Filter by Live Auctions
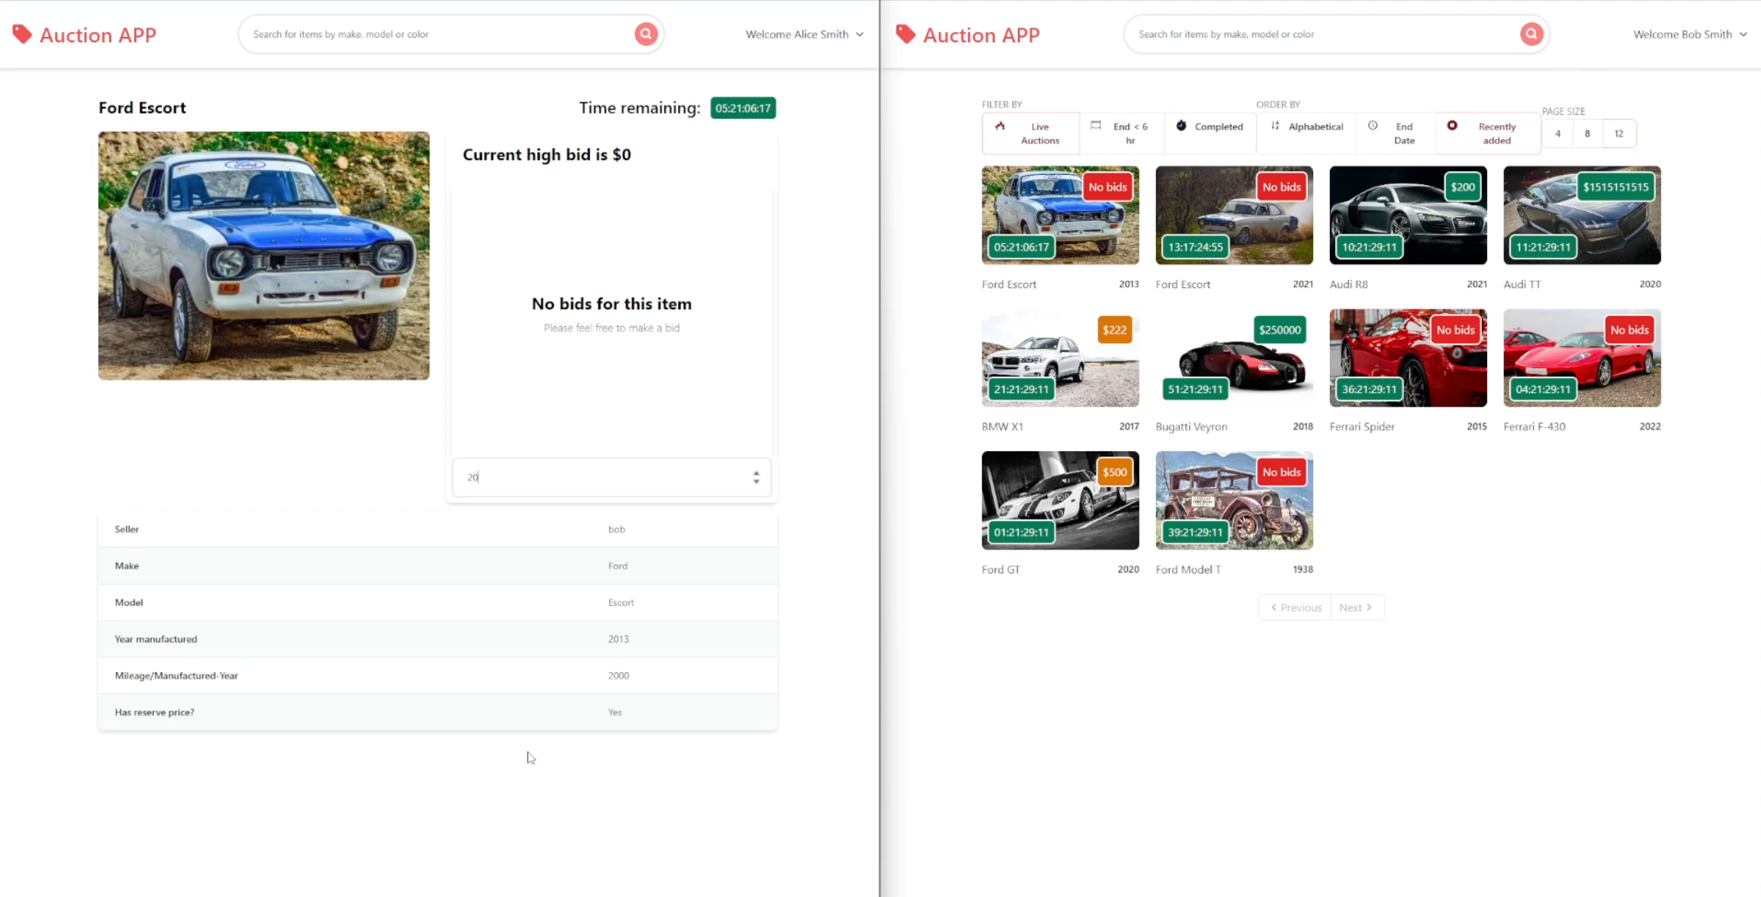The height and width of the screenshot is (897, 1761). (1030, 134)
